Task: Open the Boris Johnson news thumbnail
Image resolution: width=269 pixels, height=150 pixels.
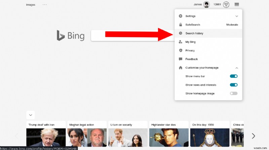Action: (x=46, y=138)
